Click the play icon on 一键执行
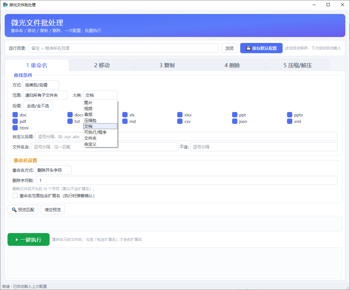The height and width of the screenshot is (290, 350). (x=17, y=240)
